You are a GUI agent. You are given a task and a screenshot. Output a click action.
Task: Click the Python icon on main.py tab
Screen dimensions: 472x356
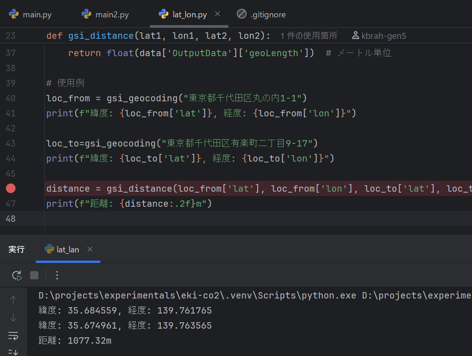[14, 14]
